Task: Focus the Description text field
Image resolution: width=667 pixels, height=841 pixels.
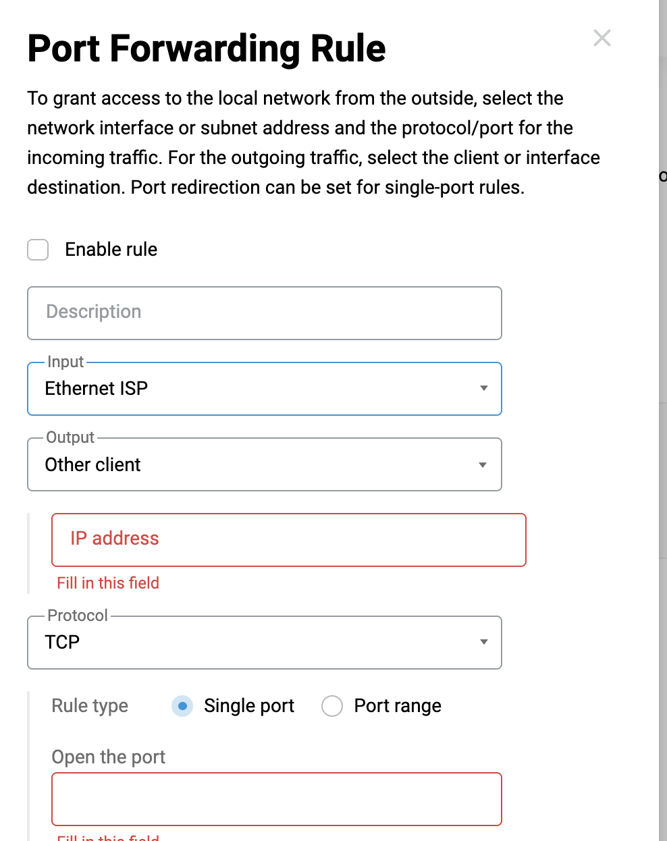Action: pyautogui.click(x=264, y=313)
